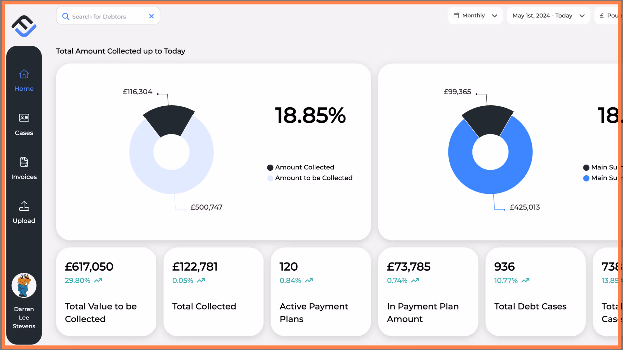Click the magnifier icon in the search box

click(66, 17)
